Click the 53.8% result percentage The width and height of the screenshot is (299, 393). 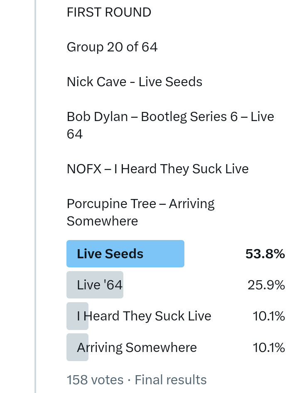265,254
